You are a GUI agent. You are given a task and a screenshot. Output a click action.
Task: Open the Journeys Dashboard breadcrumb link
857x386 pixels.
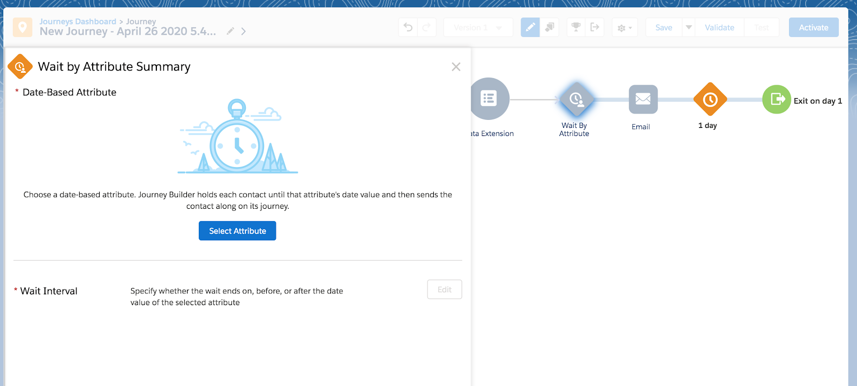[78, 21]
